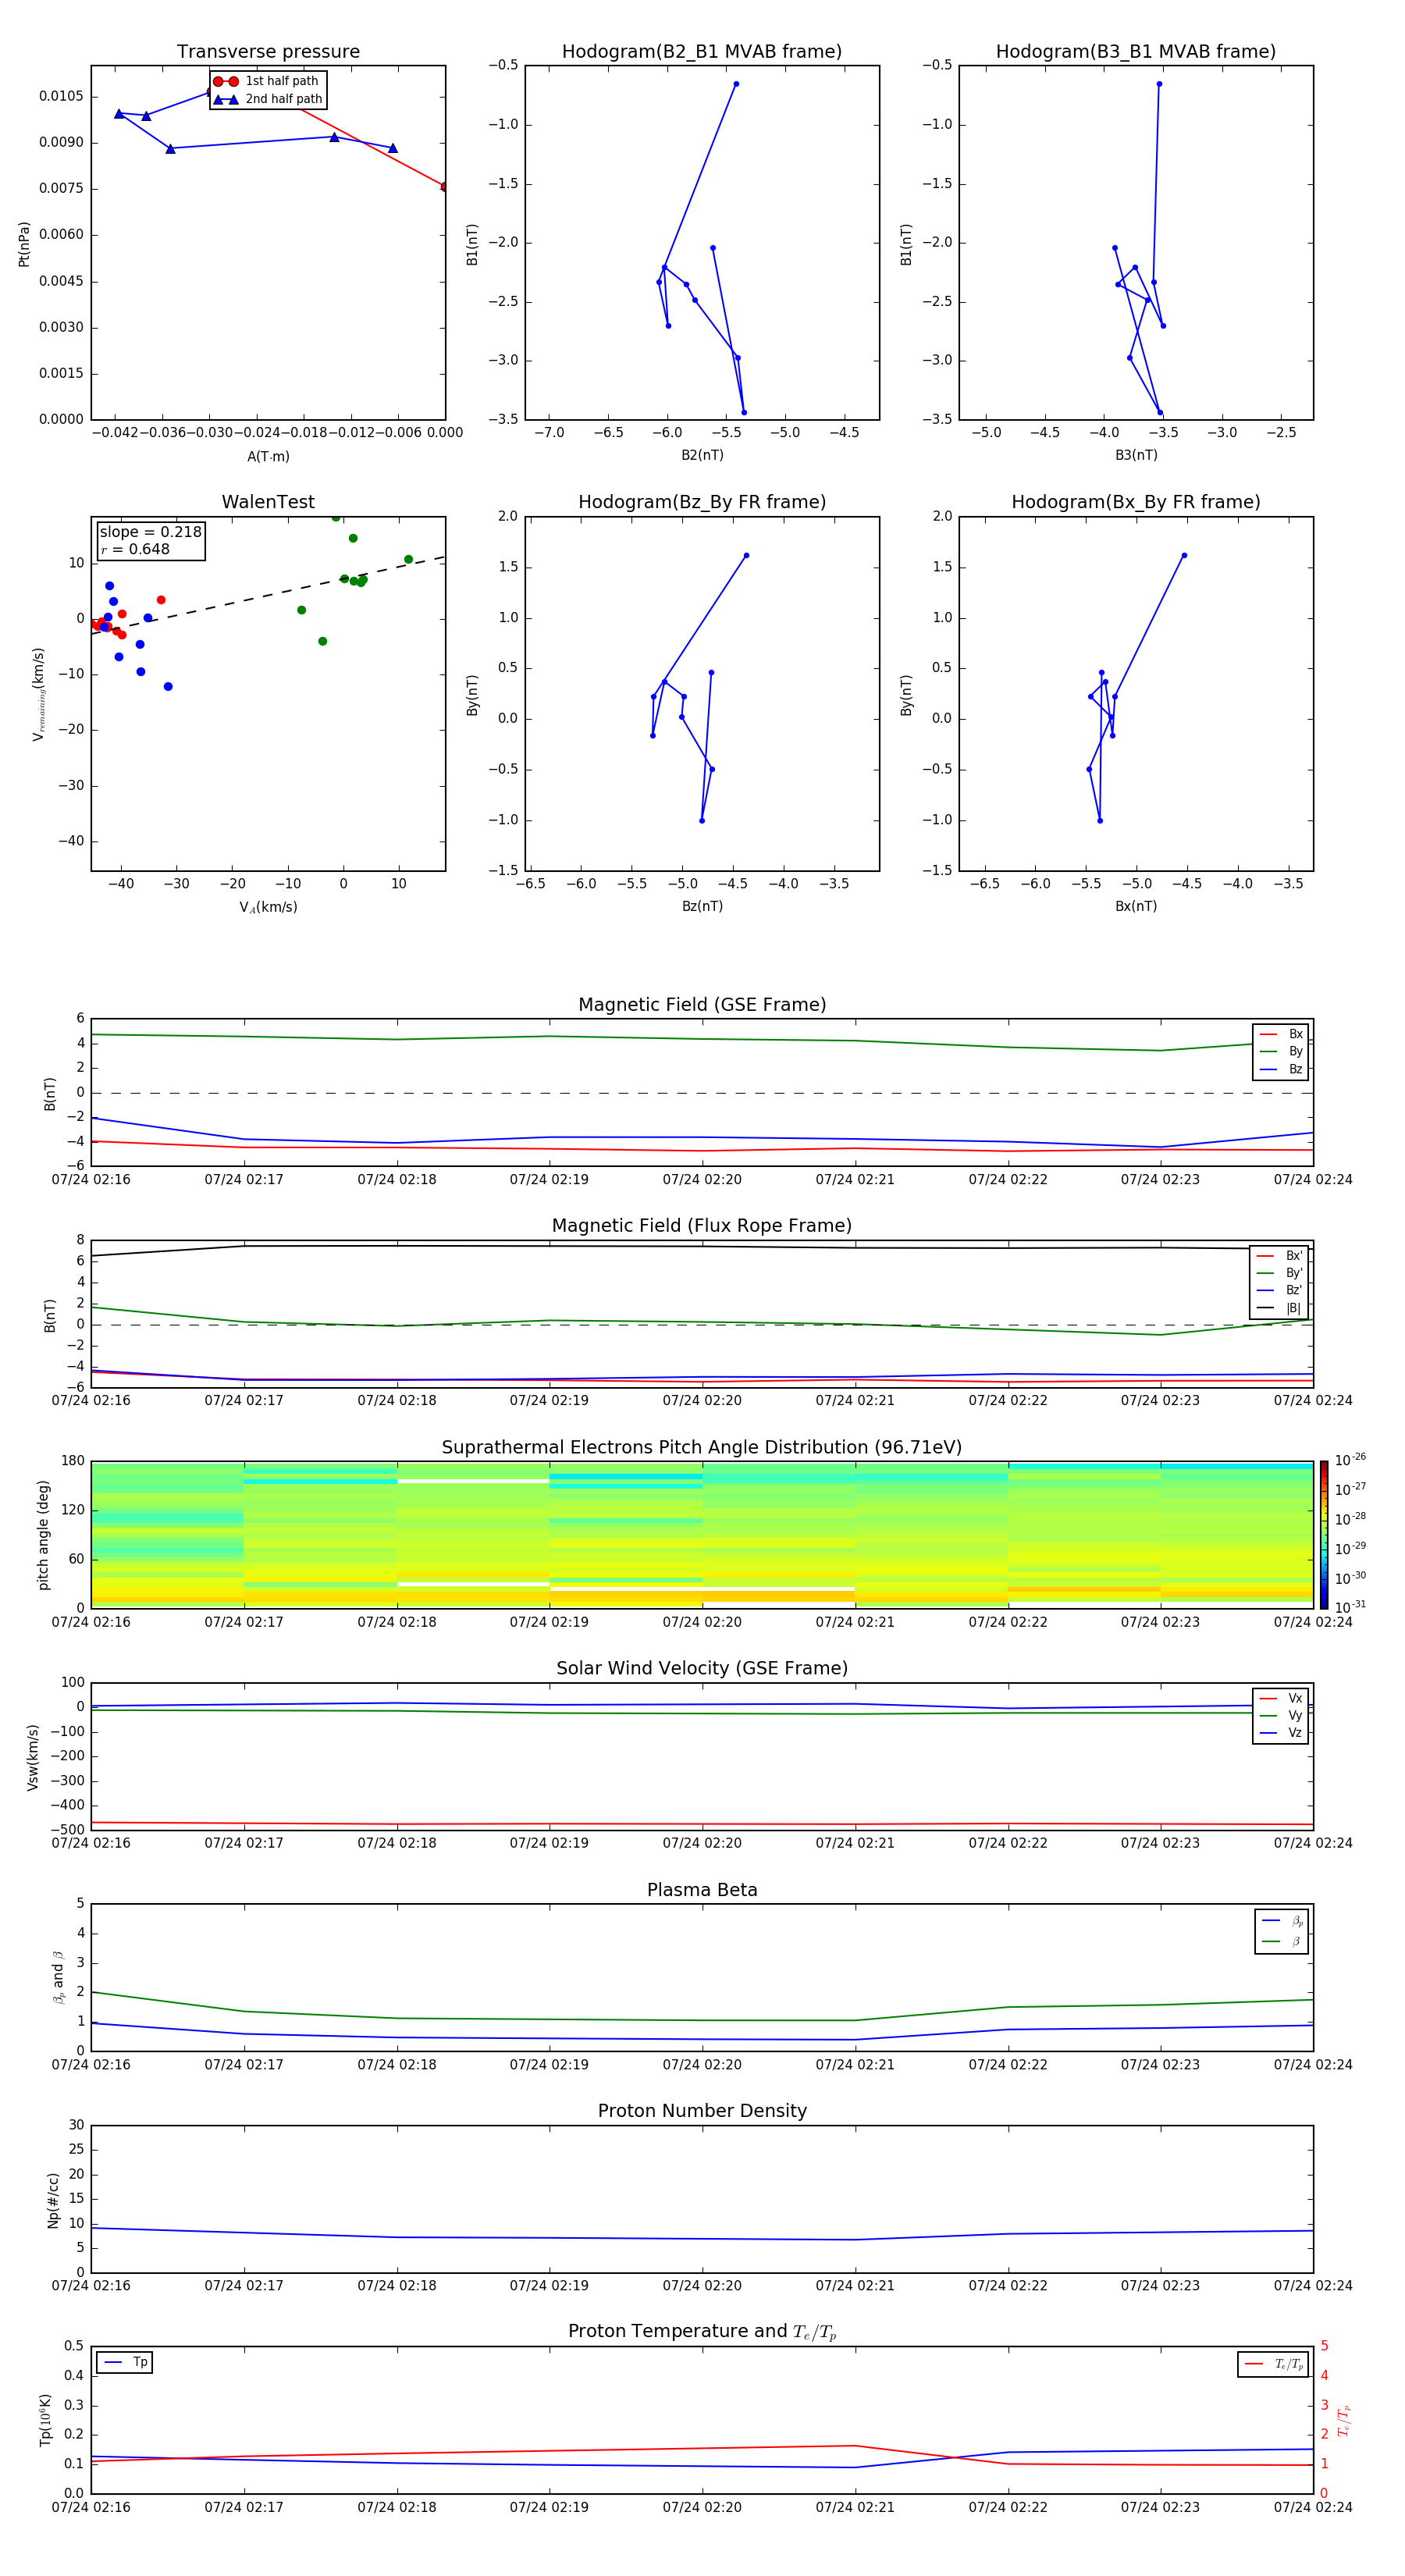The width and height of the screenshot is (1405, 2576).
Task: Click the "Hodogram(Bz_By FR frame)" title
Action: (702, 502)
